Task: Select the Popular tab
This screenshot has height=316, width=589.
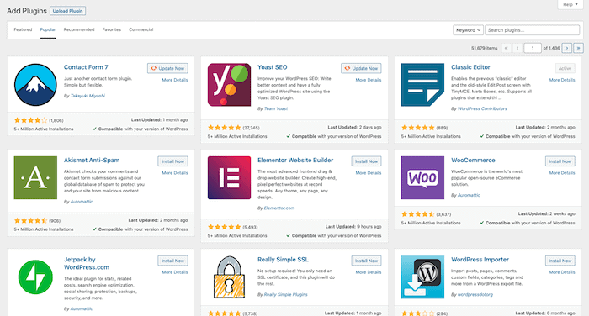Action: [48, 29]
